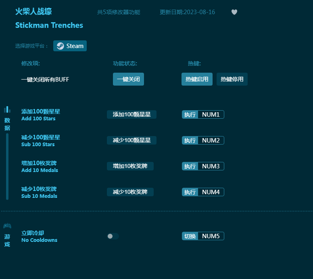Click the NUM5 toggle hotkey field

pos(211,236)
